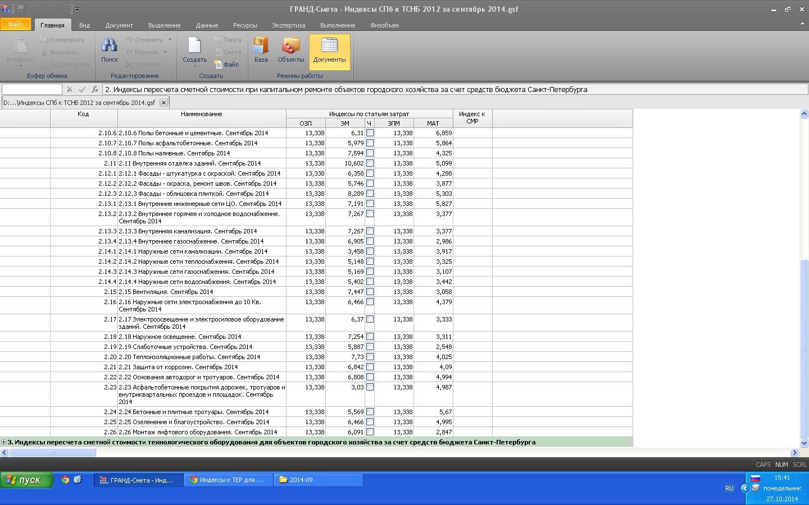This screenshot has height=505, width=809.
Task: Close the Индексы СПб document tab
Action: pos(163,103)
